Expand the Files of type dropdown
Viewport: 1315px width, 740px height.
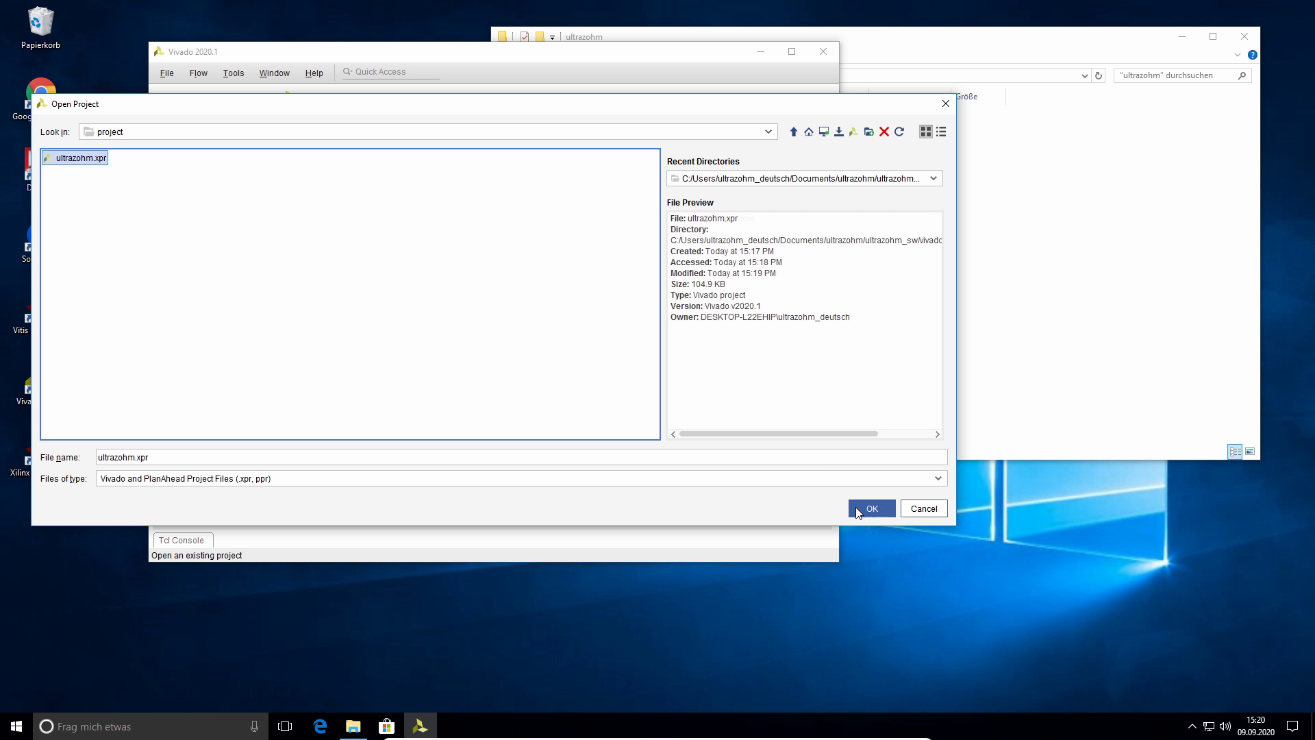click(x=938, y=478)
